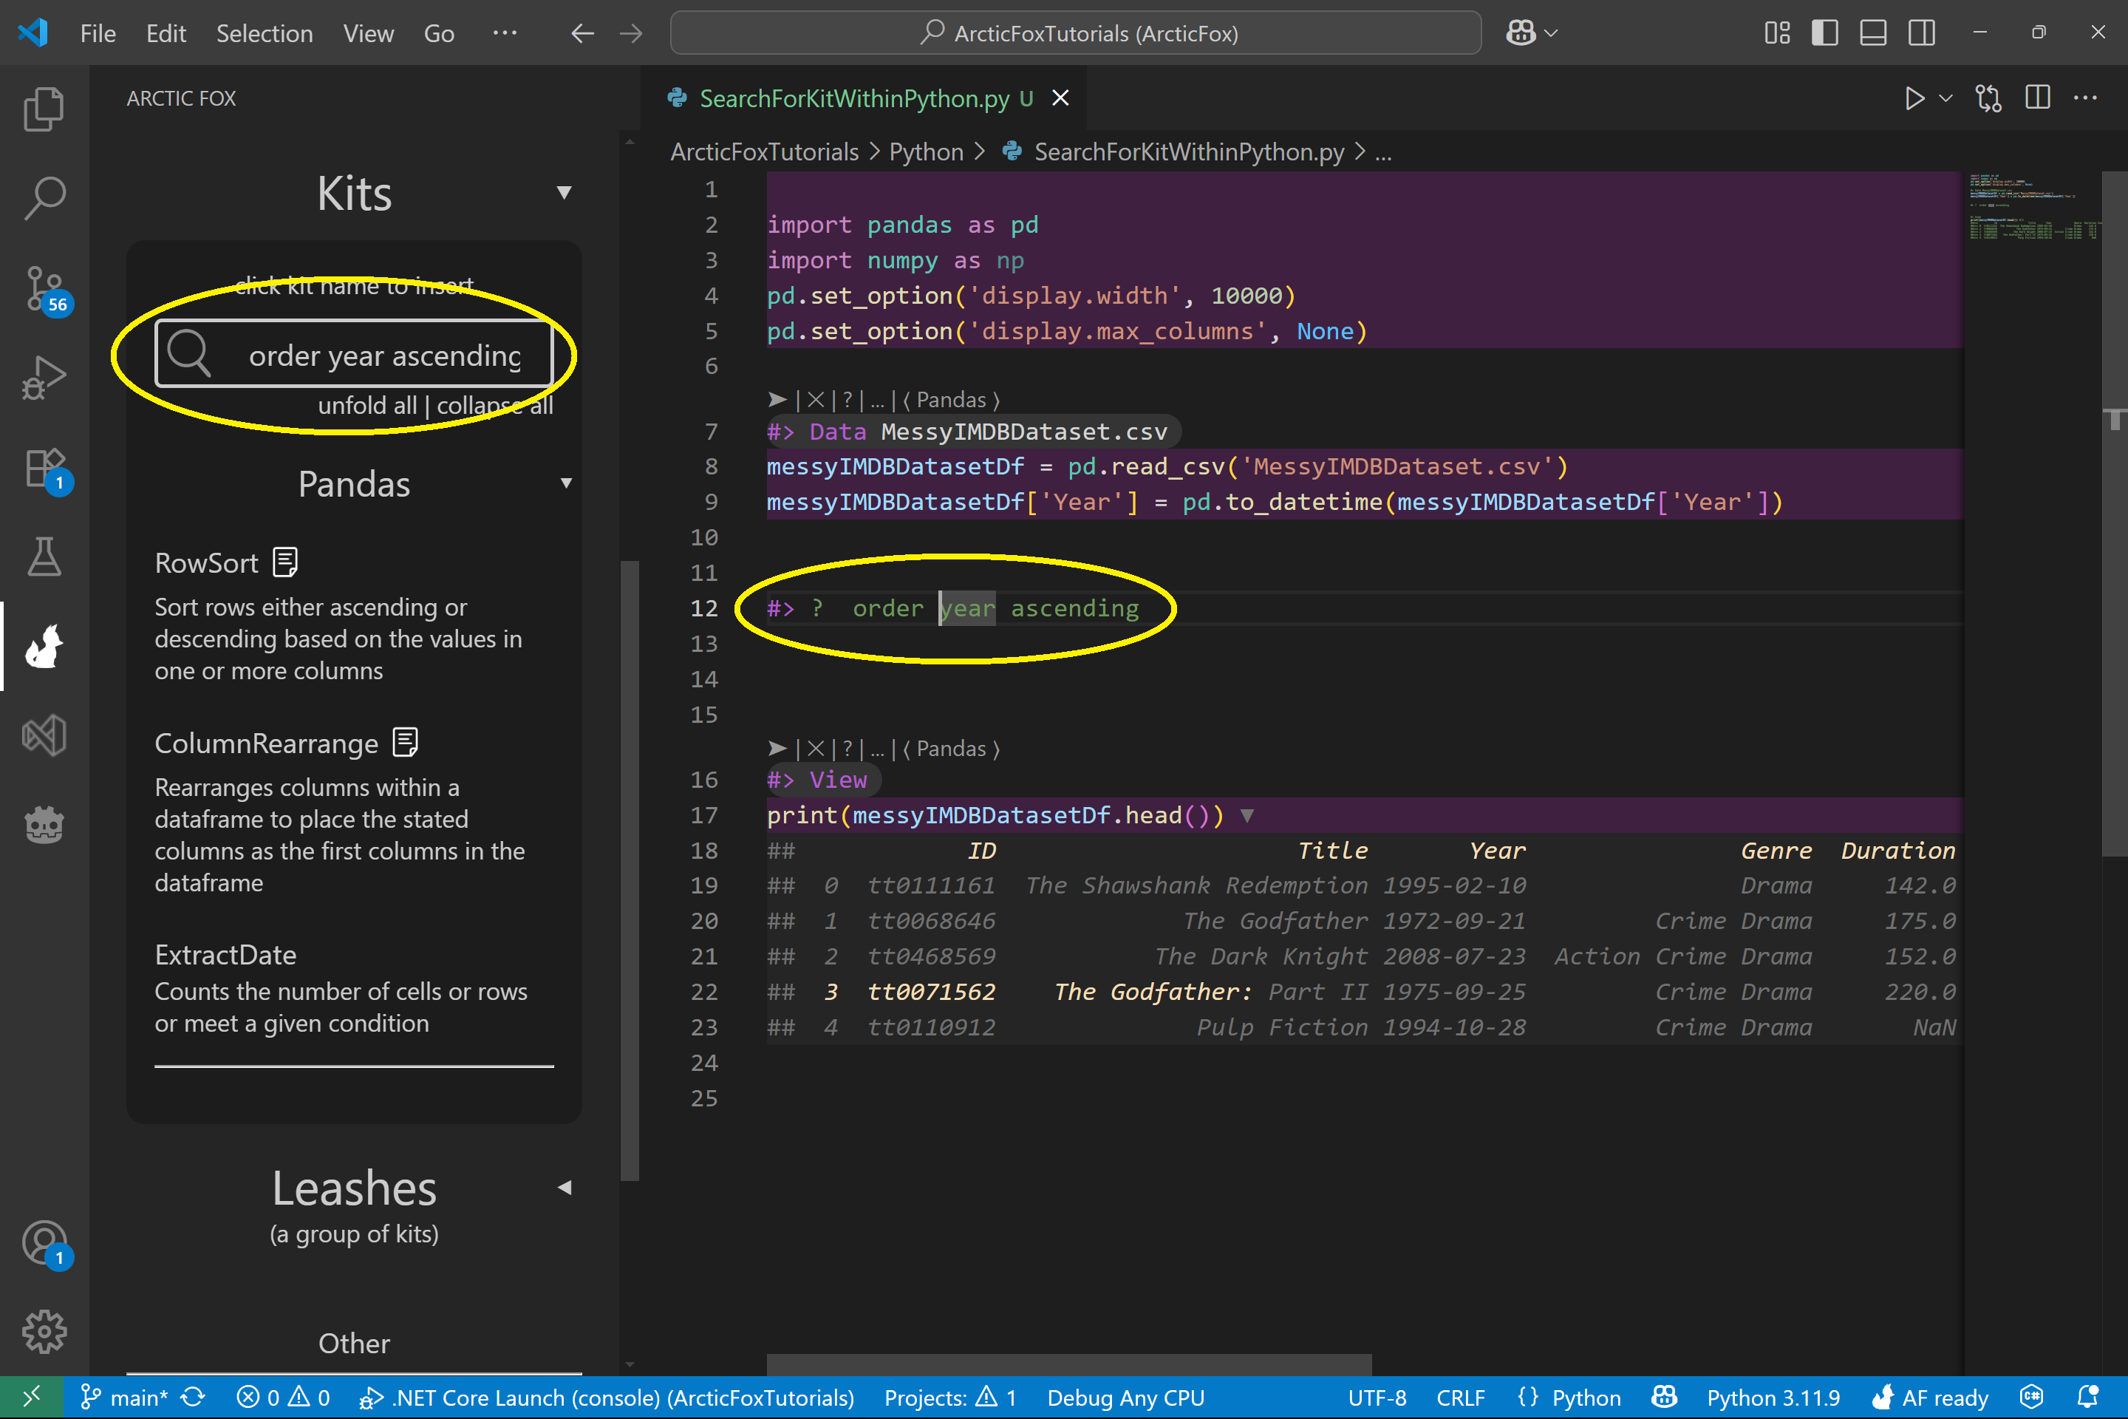Open editor More Actions ellipsis menu
The width and height of the screenshot is (2128, 1419).
coord(2085,98)
